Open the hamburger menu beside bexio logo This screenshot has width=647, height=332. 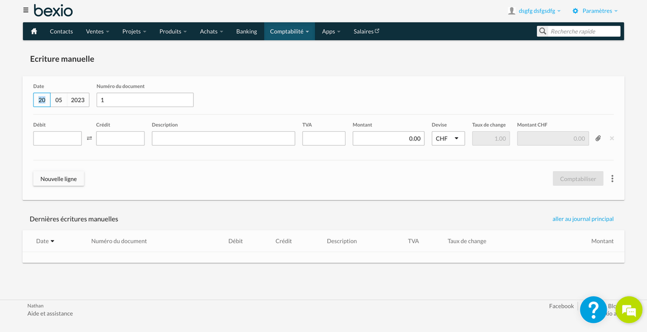(26, 10)
